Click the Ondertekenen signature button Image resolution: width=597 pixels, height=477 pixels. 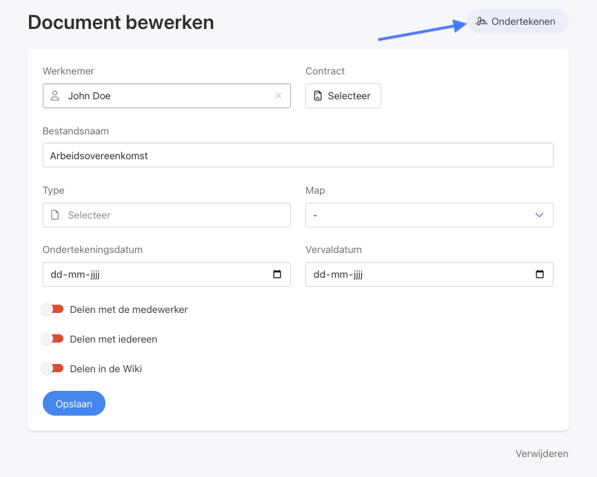point(518,21)
